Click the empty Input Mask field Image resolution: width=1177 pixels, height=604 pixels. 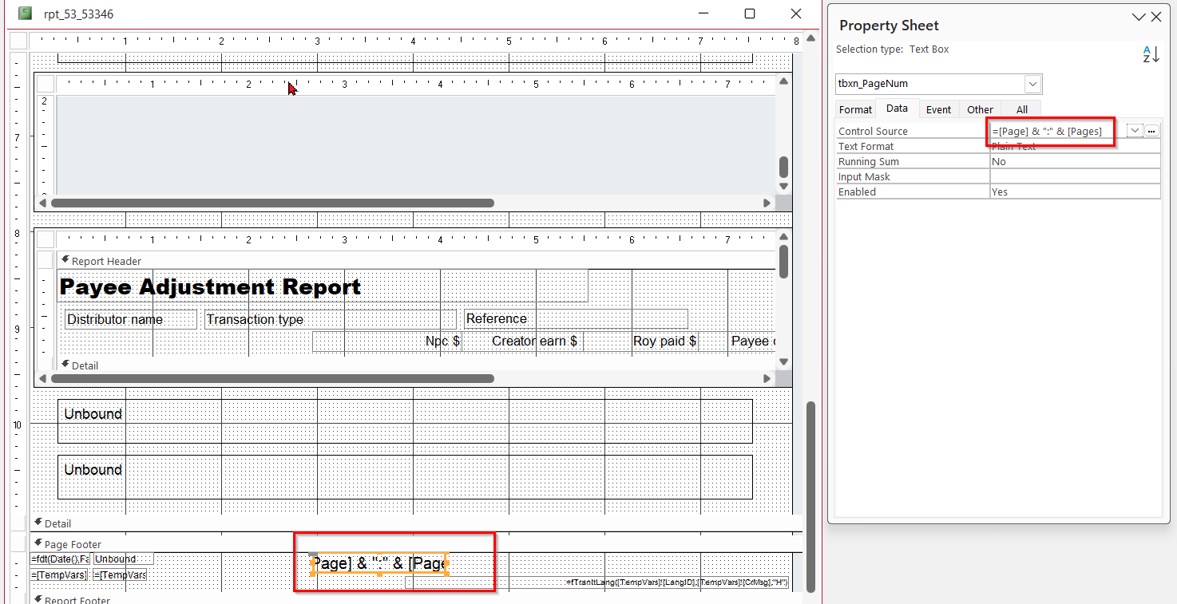[1075, 176]
